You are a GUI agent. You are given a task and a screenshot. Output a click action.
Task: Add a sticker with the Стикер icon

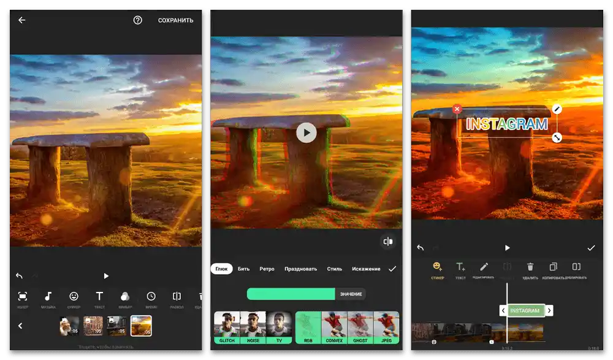click(438, 270)
